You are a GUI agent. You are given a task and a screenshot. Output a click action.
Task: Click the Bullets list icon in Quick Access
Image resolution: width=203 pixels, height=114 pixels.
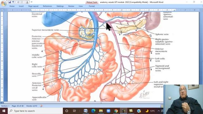click(22, 2)
